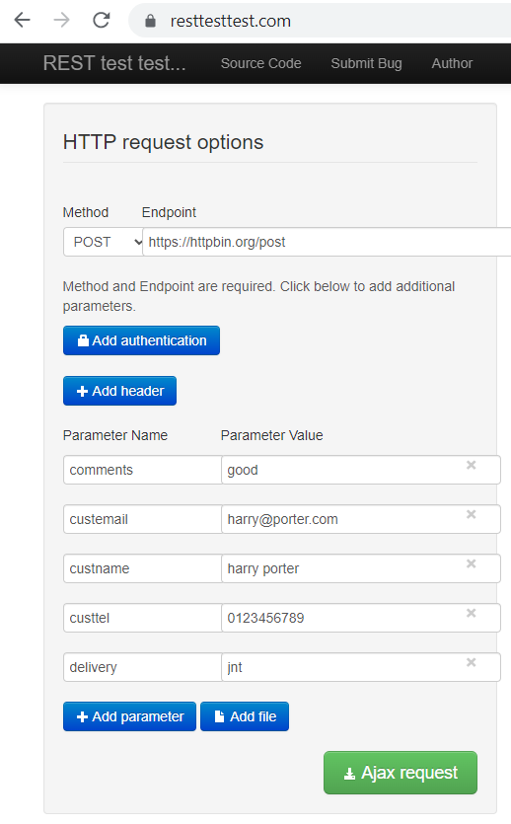Send the green Ajax request
Viewport: 511px width, 824px height.
pyautogui.click(x=401, y=773)
